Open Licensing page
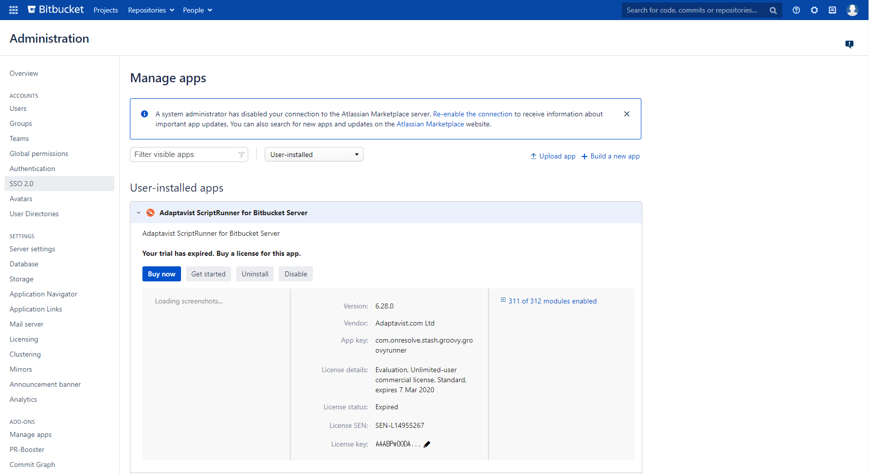This screenshot has height=474, width=869. coord(24,339)
